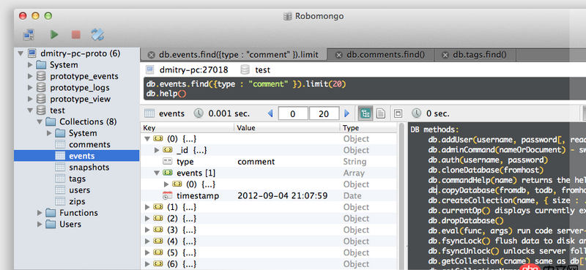Click the Type column header
Image resolution: width=586 pixels, height=270 pixels.
click(x=368, y=128)
